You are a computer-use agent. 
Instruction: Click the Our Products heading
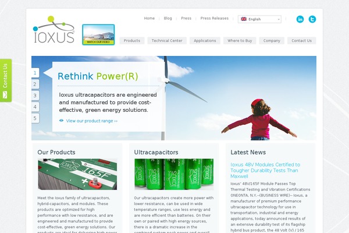click(56, 152)
